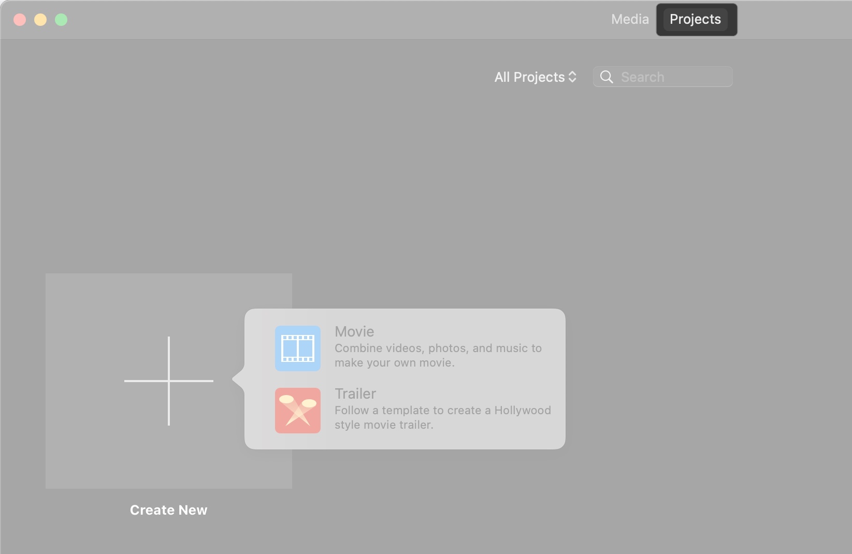Click the chevrons next to All Projects
This screenshot has width=852, height=554.
pos(573,77)
